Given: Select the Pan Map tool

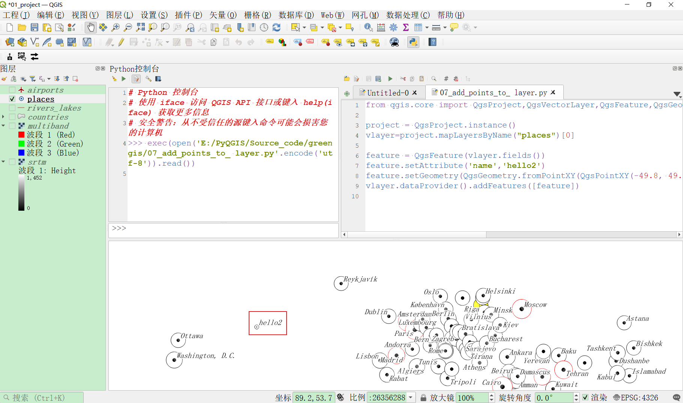Looking at the screenshot, I should pos(91,27).
